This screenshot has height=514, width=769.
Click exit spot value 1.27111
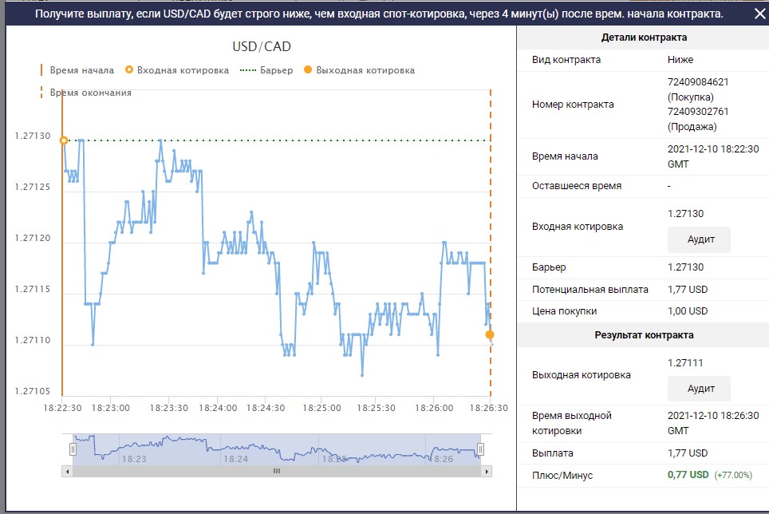click(x=685, y=363)
